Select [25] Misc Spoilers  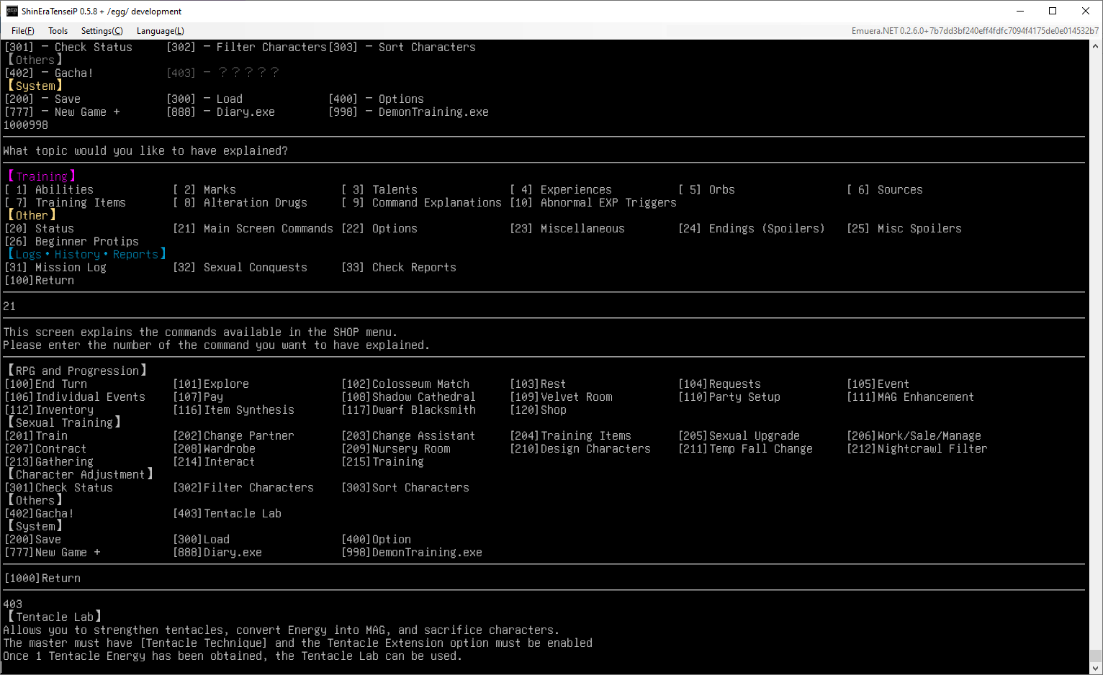coord(904,229)
